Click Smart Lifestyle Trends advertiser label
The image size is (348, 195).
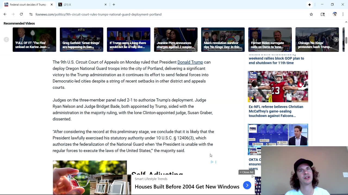point(151,179)
